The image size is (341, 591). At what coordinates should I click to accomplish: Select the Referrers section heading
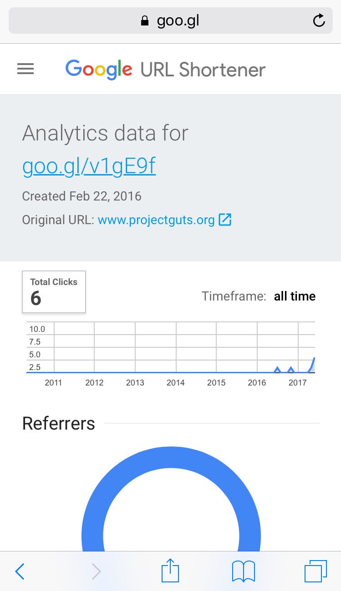click(59, 423)
